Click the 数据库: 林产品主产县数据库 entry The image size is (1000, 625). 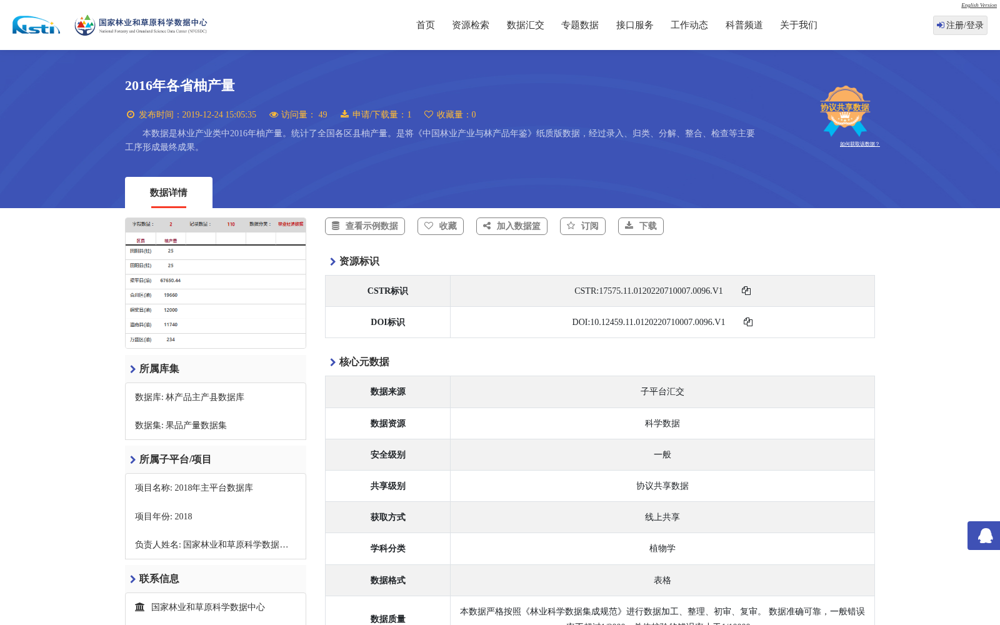(x=189, y=397)
